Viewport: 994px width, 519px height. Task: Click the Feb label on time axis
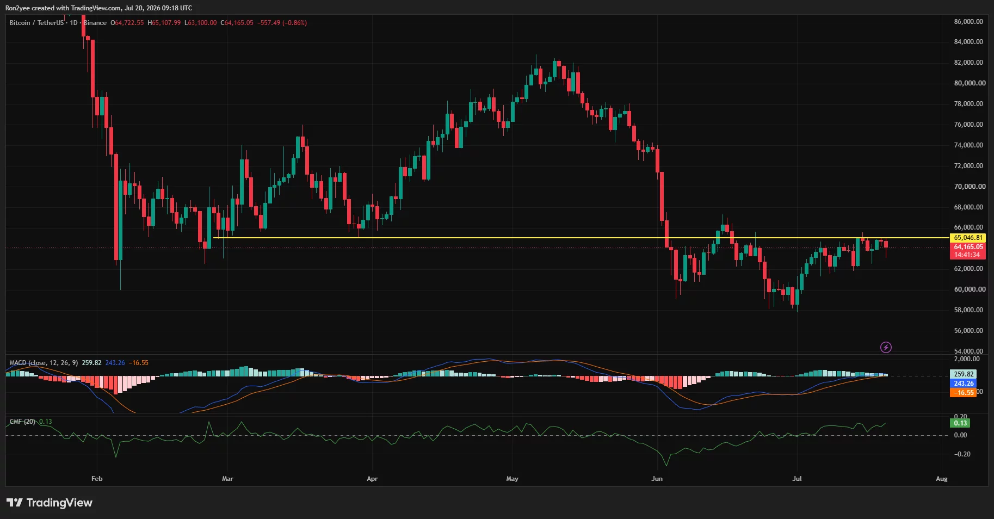tap(97, 479)
